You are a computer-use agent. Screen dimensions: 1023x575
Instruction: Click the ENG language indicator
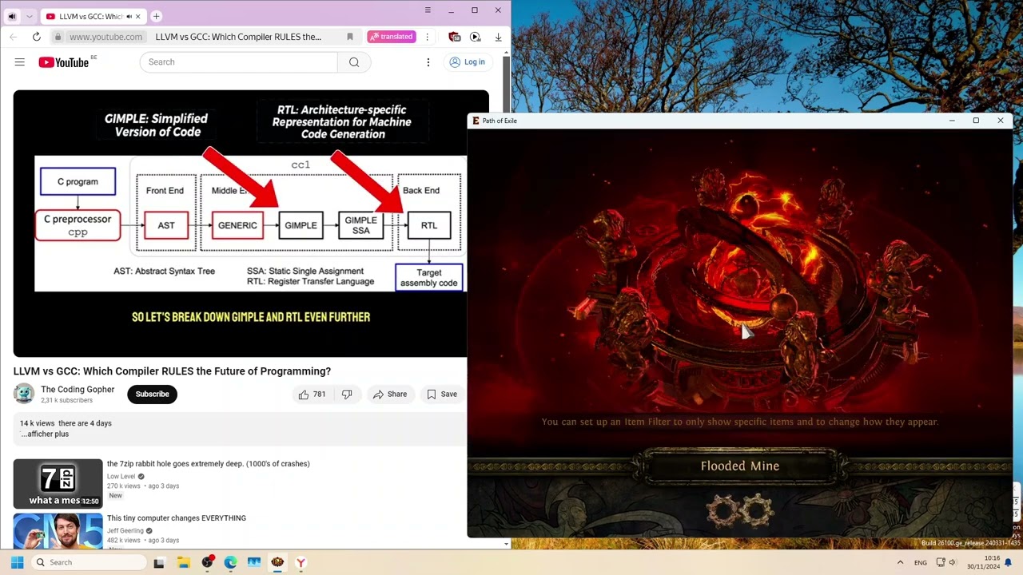pos(921,562)
